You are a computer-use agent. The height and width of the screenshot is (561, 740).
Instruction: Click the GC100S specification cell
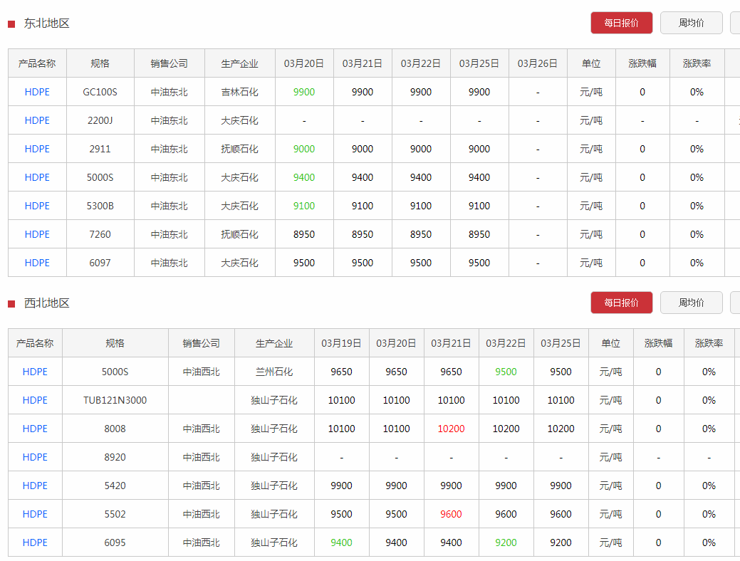click(100, 92)
